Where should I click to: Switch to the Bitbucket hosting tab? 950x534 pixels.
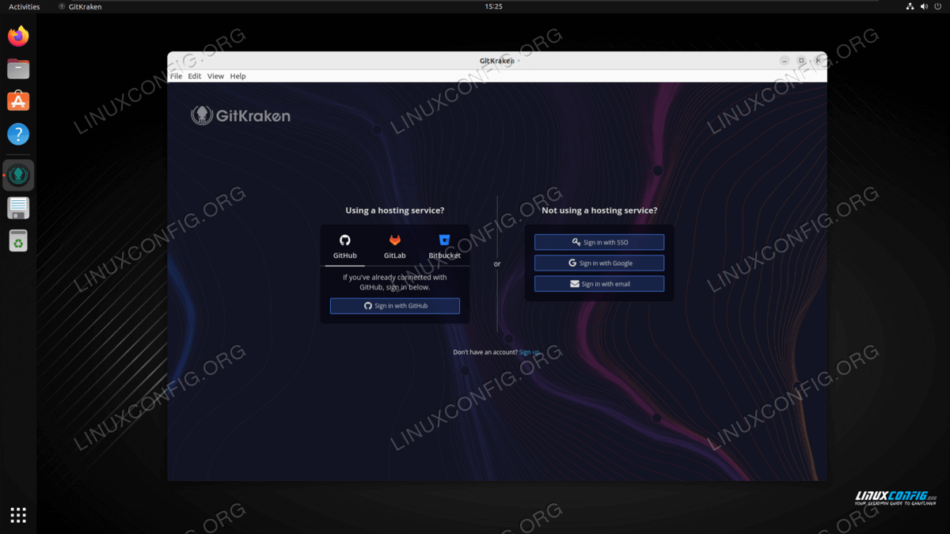pos(444,247)
